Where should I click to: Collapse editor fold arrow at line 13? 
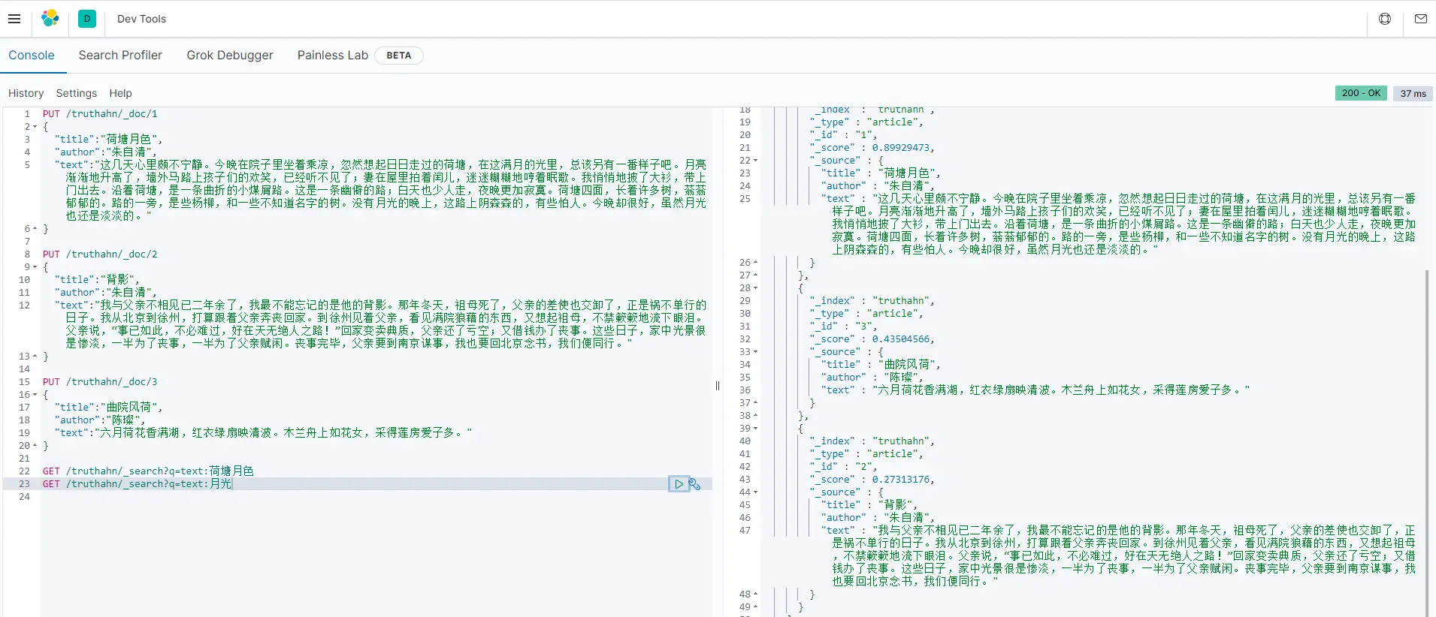click(x=35, y=357)
